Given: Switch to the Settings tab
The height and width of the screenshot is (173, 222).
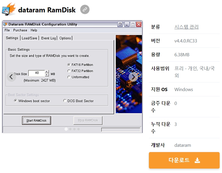Looking at the screenshot, I should [12, 38].
